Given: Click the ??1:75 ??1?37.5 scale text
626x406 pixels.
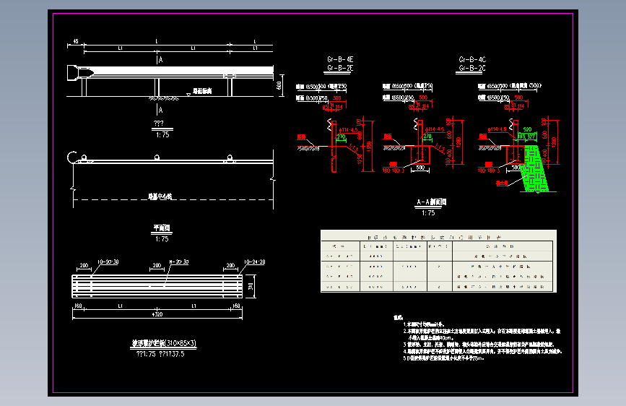Looking at the screenshot, I should pos(160,354).
